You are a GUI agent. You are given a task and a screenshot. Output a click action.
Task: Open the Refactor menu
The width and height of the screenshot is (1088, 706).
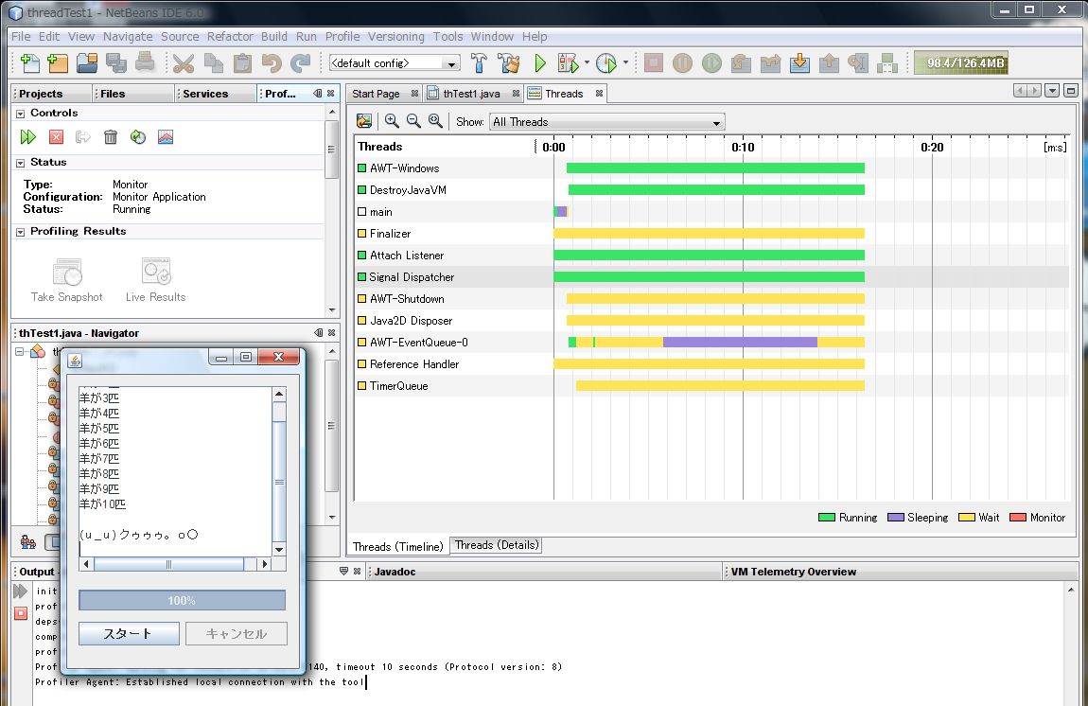pos(230,36)
